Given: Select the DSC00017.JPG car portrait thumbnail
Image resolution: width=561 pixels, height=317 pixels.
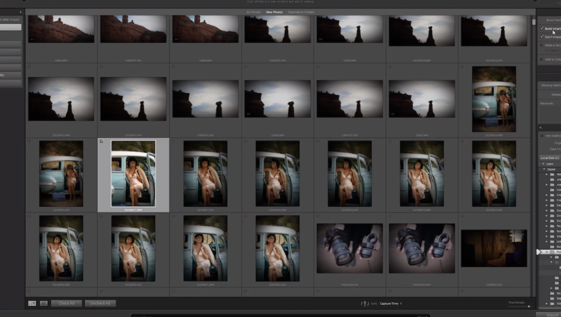Looking at the screenshot, I should pos(205,173).
